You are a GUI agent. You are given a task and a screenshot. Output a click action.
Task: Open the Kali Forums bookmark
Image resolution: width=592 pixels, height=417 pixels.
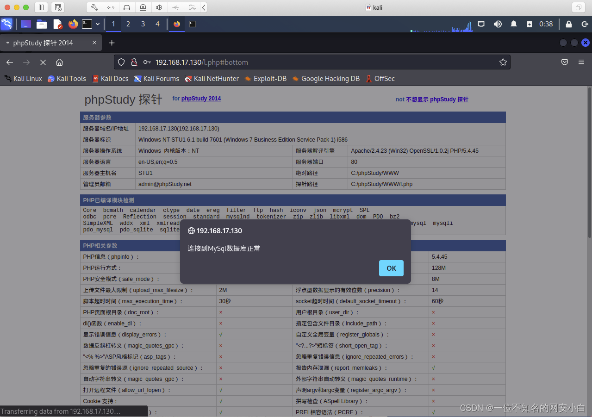(x=156, y=79)
